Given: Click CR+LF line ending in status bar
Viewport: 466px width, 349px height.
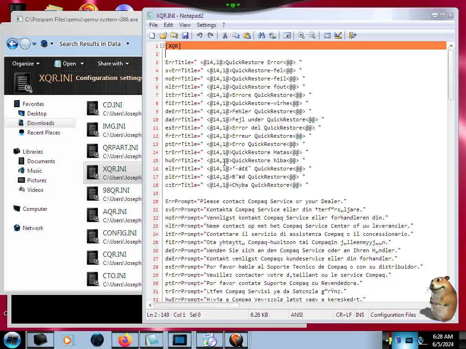Looking at the screenshot, I should point(344,314).
